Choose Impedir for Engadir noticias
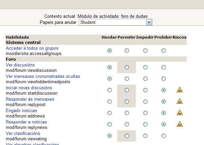 [145, 113]
